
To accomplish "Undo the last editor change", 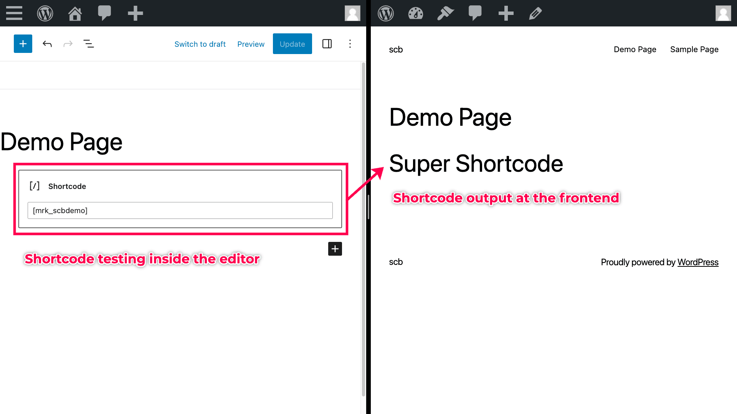I will pyautogui.click(x=47, y=44).
